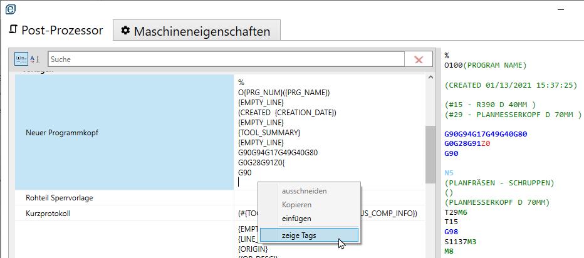Focus the Suche search field
This screenshot has width=584, height=258.
(226, 59)
